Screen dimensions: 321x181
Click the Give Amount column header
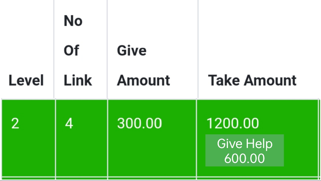coord(143,65)
